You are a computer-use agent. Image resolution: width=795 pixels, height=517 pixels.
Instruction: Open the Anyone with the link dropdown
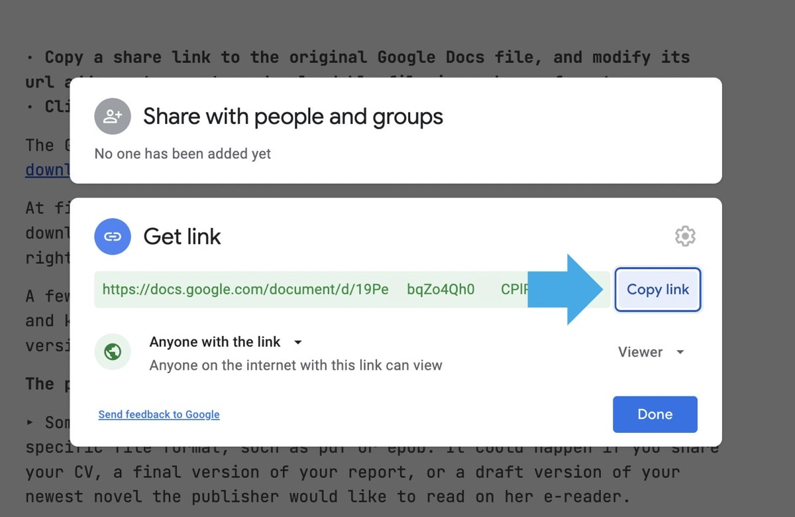225,342
